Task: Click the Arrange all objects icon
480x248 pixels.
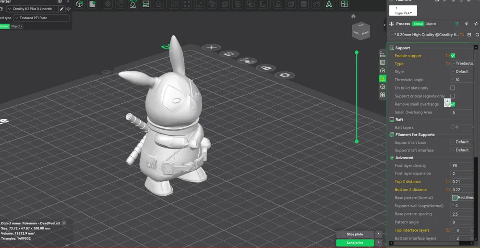Action: click(x=146, y=4)
